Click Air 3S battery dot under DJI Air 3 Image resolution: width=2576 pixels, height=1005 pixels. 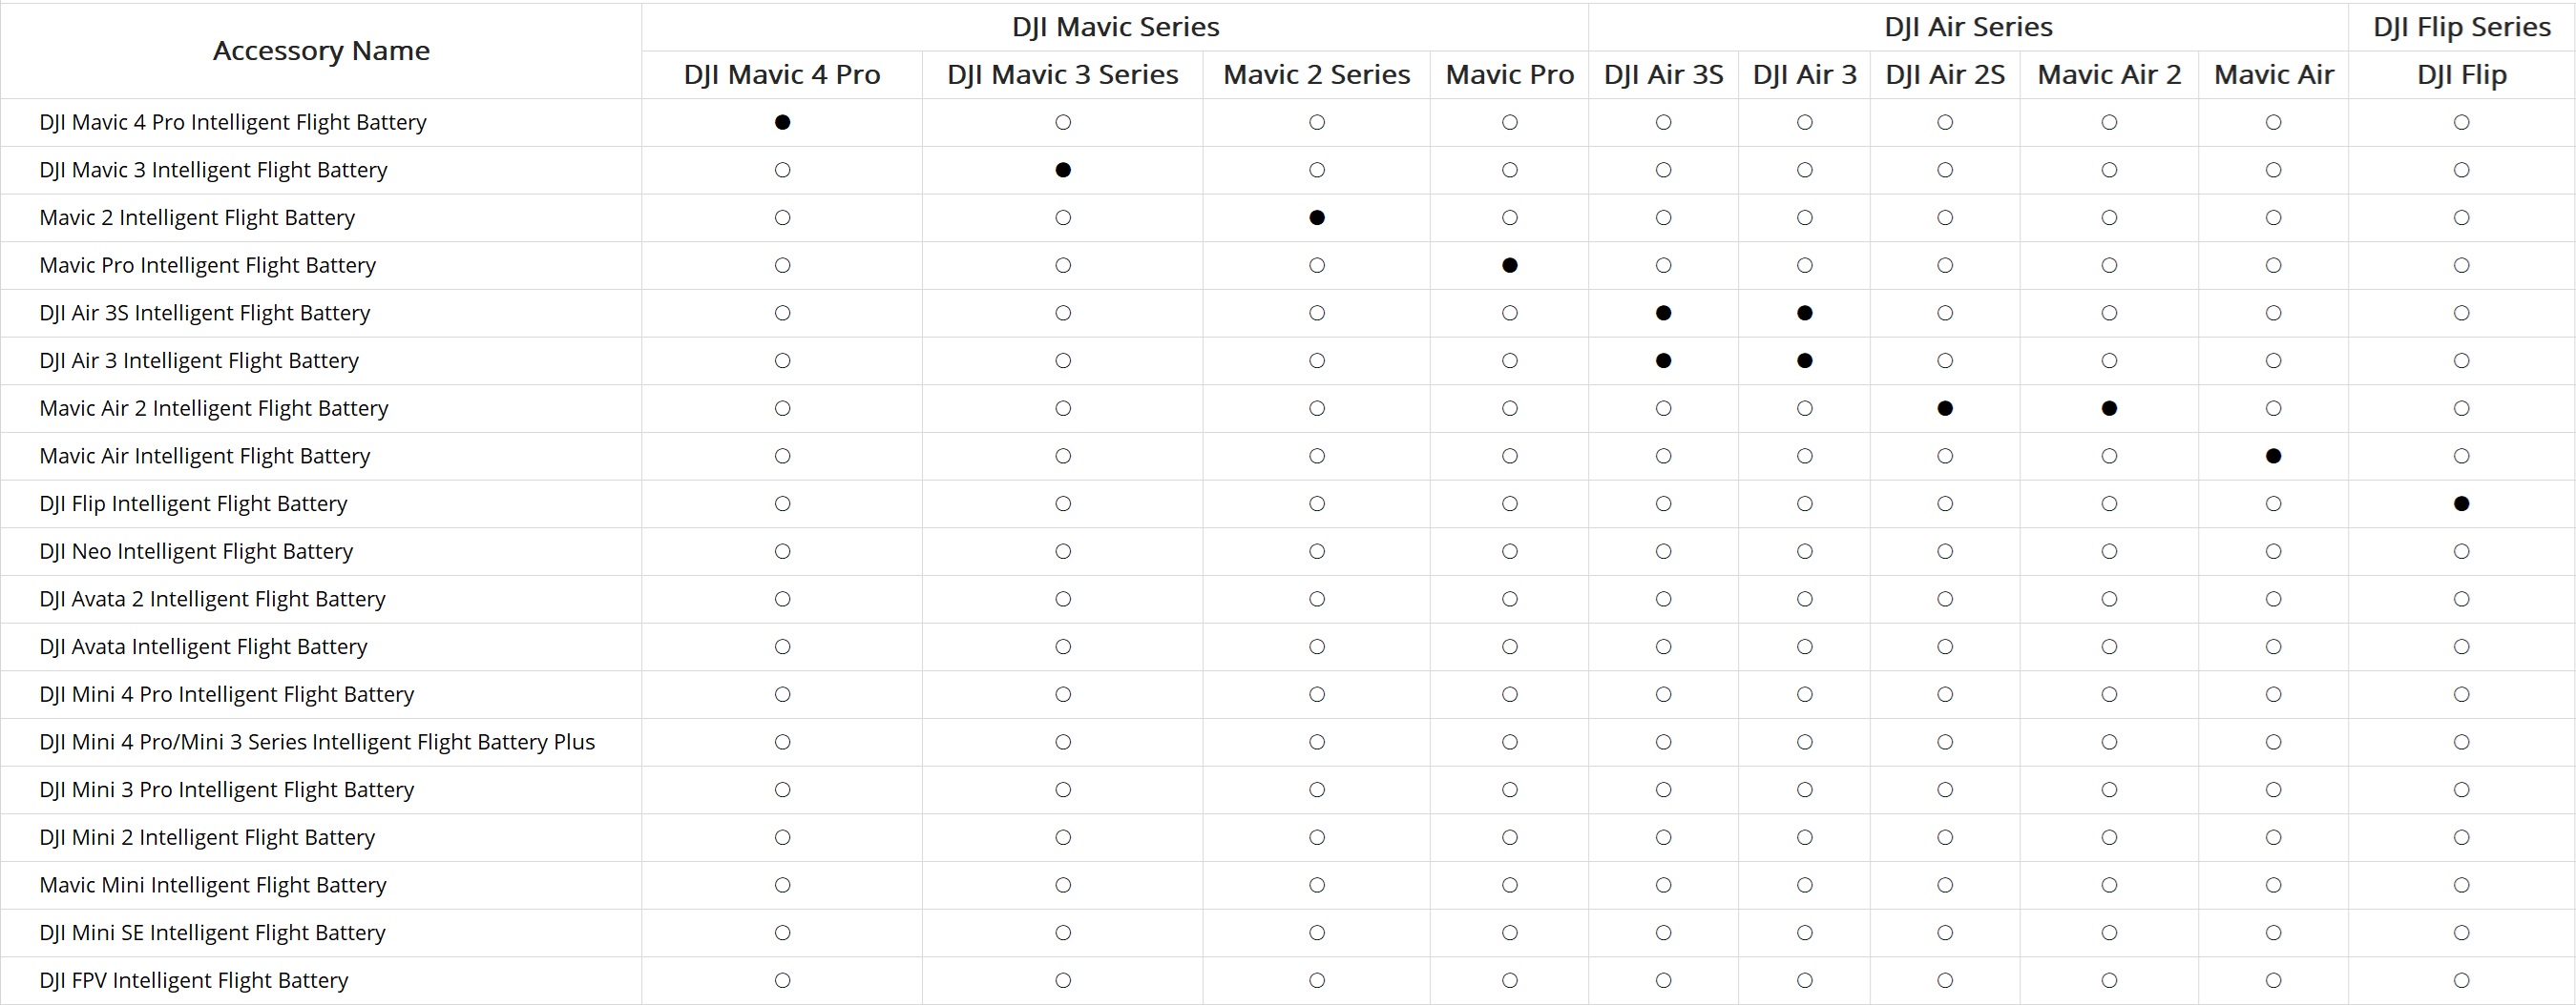1805,313
